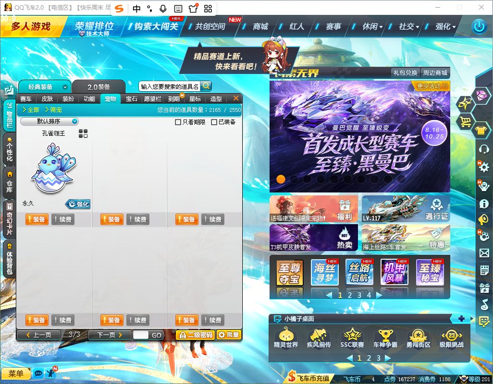Viewport: 493px width, 384px height.
Task: Switch to the 赛车 tab
Action: pos(26,99)
